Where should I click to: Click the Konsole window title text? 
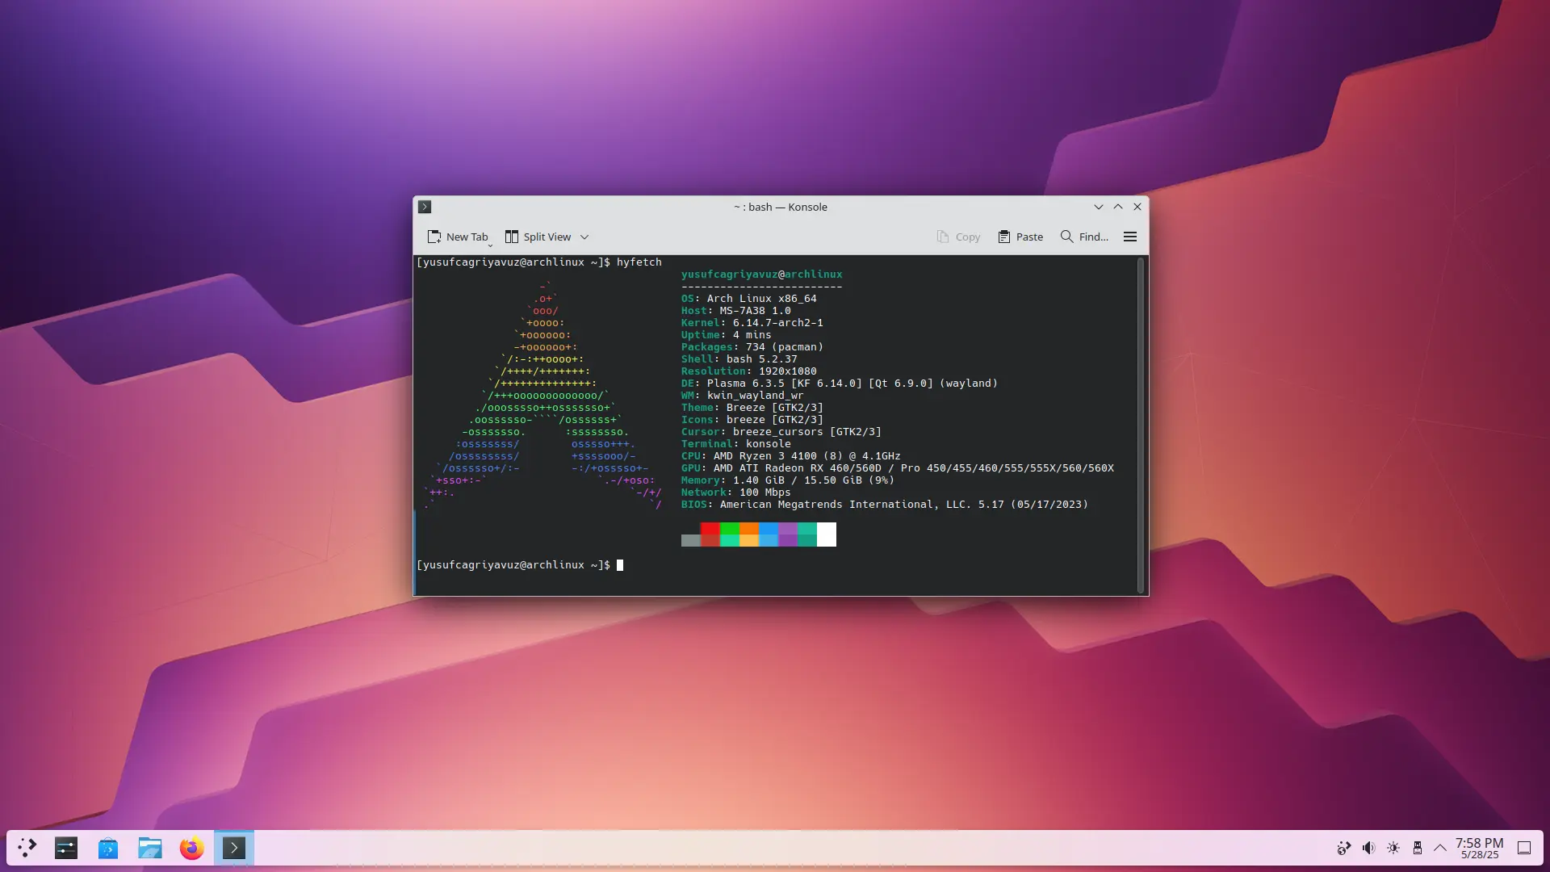[x=781, y=207]
